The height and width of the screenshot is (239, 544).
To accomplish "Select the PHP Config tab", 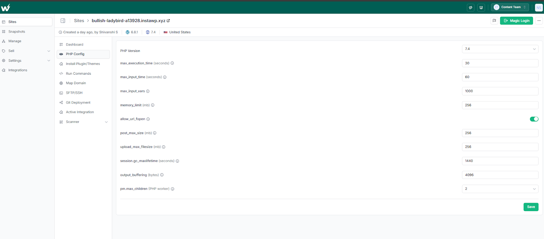I will [x=83, y=54].
